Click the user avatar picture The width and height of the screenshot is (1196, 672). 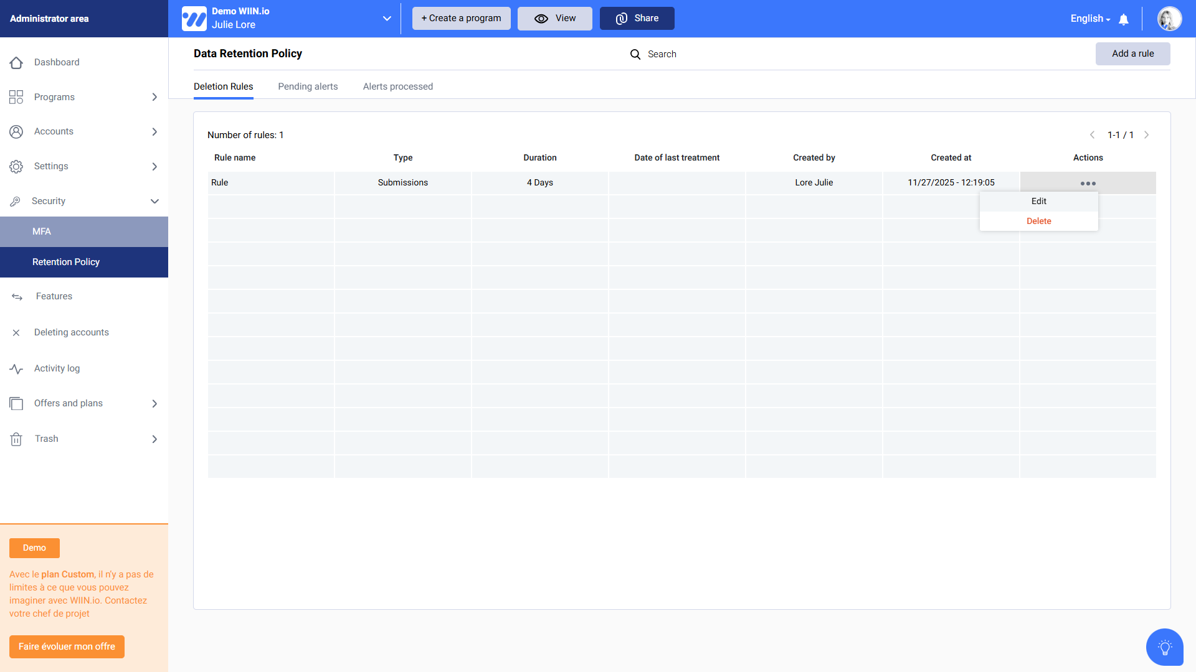point(1169,19)
